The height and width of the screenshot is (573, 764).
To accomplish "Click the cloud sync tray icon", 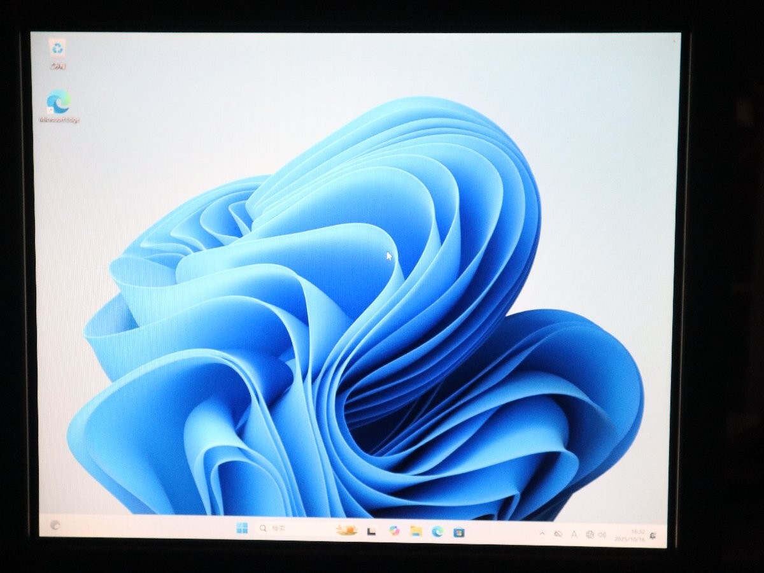I will click(x=558, y=534).
